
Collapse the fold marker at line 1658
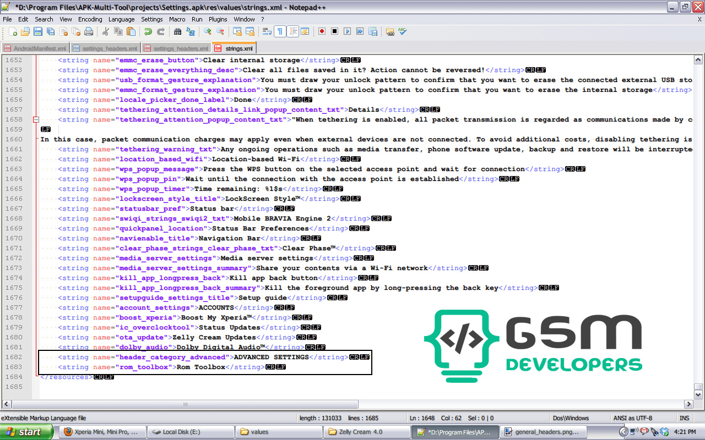point(36,119)
